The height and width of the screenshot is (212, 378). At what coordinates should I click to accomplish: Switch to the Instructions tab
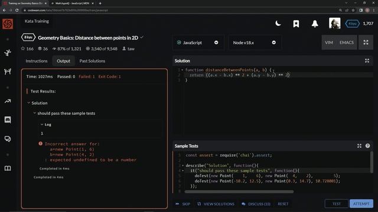pyautogui.click(x=37, y=61)
